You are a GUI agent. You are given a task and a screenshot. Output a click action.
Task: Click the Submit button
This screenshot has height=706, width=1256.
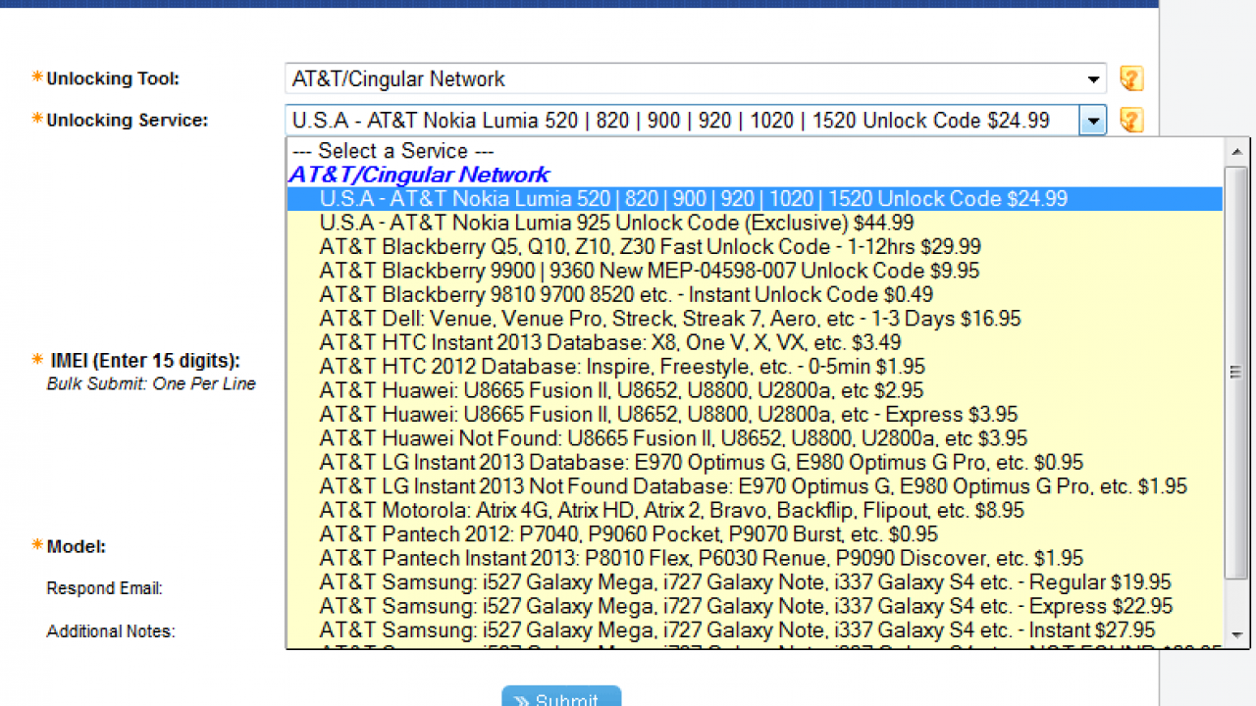tap(561, 696)
